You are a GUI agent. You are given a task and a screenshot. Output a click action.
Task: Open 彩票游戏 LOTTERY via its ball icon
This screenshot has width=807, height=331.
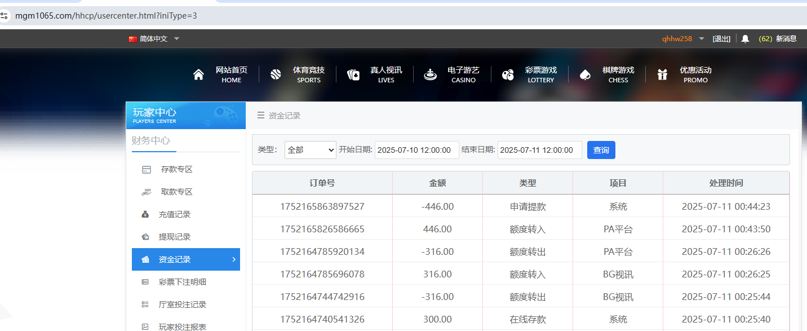coord(508,74)
